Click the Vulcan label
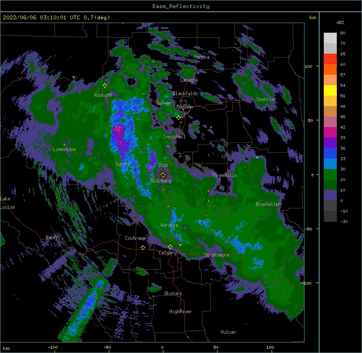This screenshot has width=362, height=353. coord(228,332)
